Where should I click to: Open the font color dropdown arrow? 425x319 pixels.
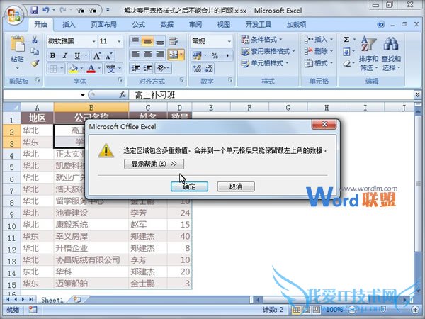pos(99,69)
